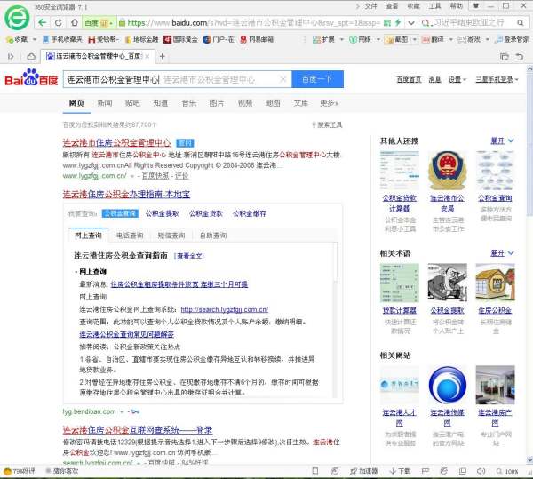Image resolution: width=533 pixels, height=479 pixels.
Task: Open the 截图 screenshot tool
Action: coord(396,39)
